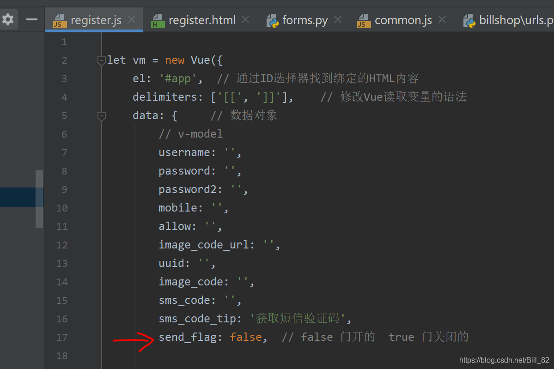This screenshot has height=369, width=554.
Task: Click 'username' on line 7
Action: 184,152
